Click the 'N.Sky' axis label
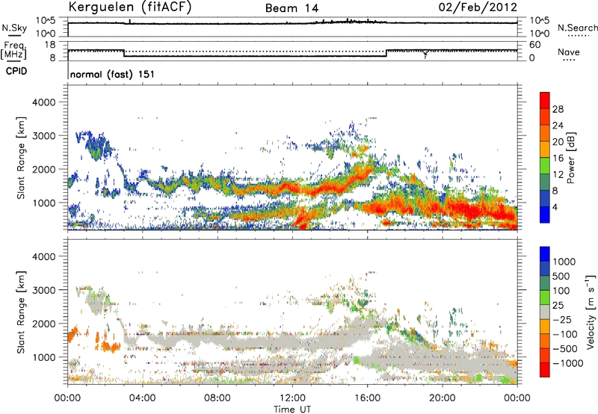This screenshot has height=414, width=598. 14,28
